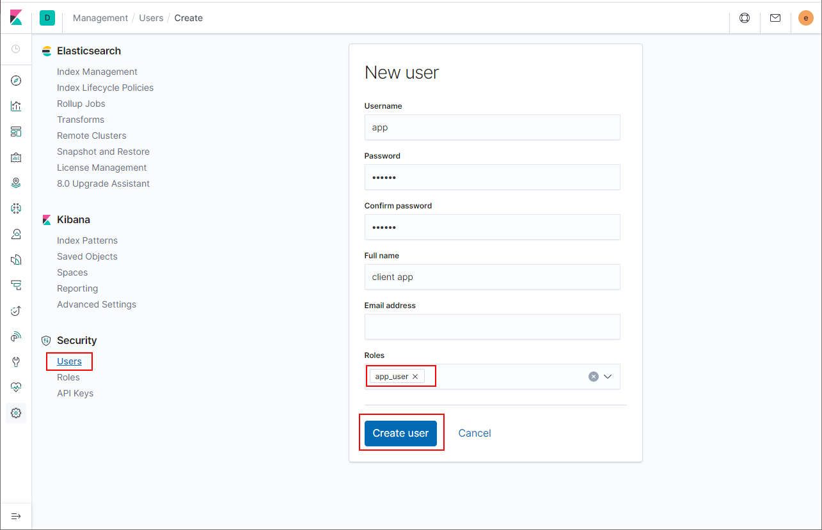
Task: Open API Keys page
Action: [x=75, y=393]
